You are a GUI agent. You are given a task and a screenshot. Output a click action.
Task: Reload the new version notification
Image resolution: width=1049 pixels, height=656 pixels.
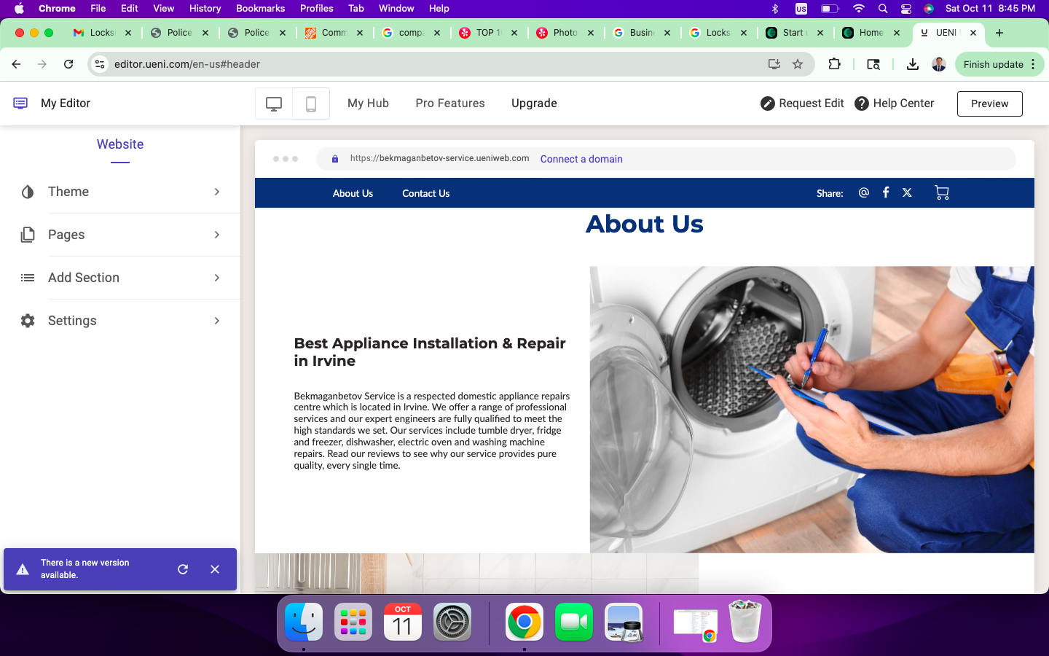(183, 569)
